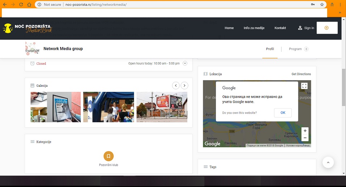
Task: Bookmark this page with star icon
Action: [x=322, y=4]
